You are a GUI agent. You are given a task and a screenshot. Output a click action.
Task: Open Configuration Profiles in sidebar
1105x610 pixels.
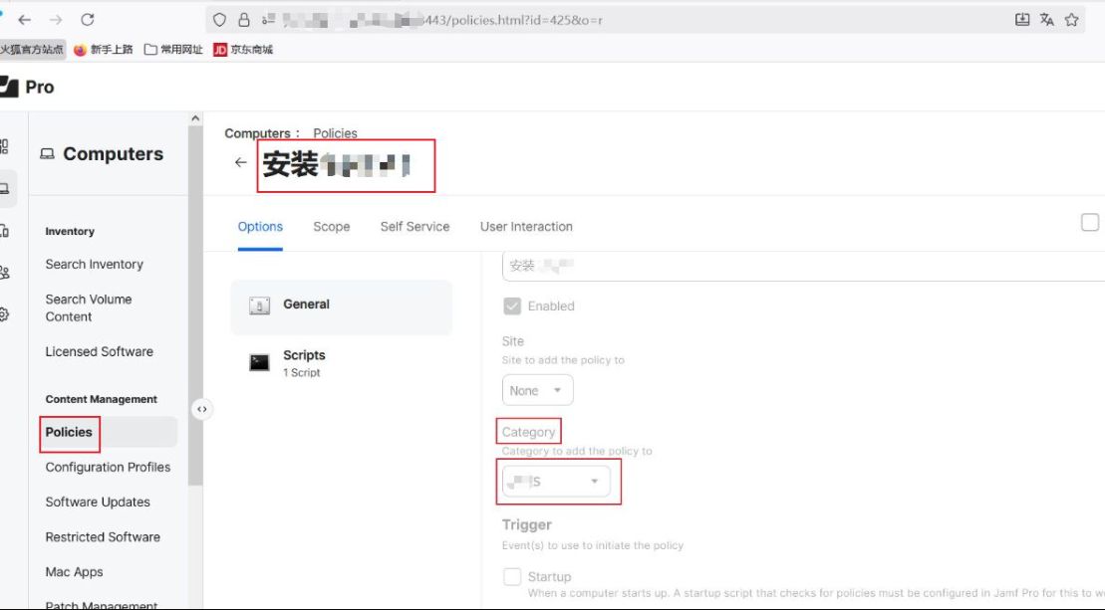coord(108,468)
